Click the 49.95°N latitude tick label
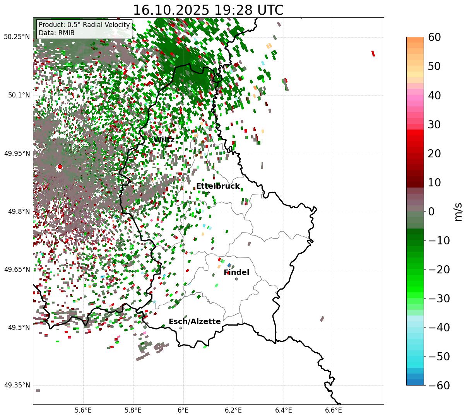 (17, 154)
